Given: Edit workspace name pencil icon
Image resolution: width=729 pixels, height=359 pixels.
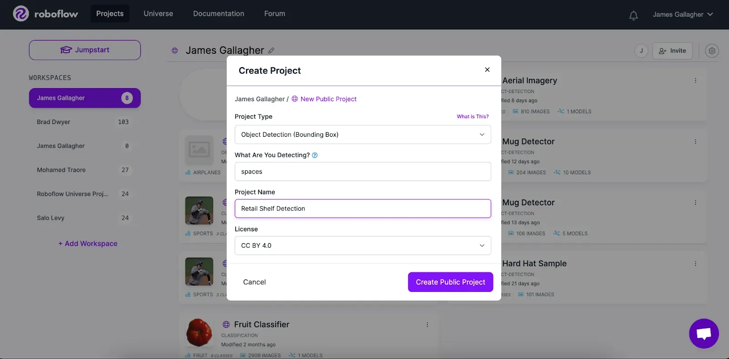Looking at the screenshot, I should point(271,51).
